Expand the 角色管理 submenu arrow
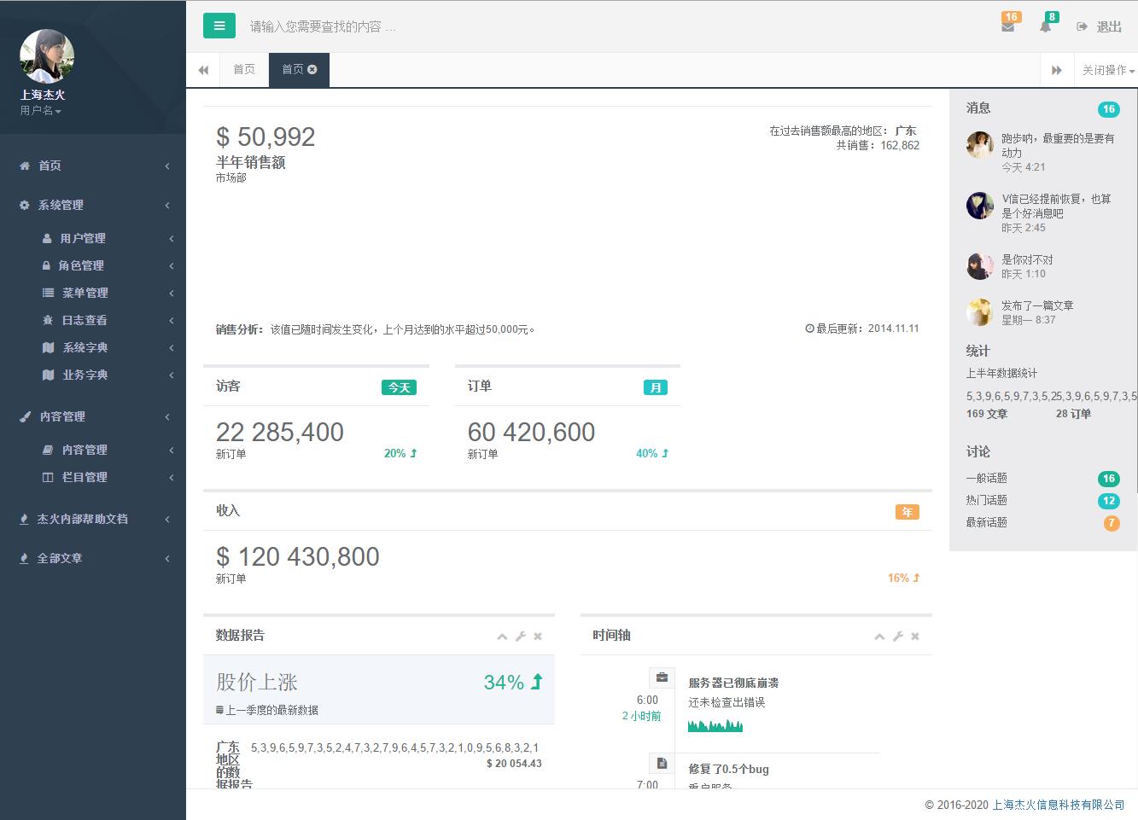 pyautogui.click(x=171, y=265)
